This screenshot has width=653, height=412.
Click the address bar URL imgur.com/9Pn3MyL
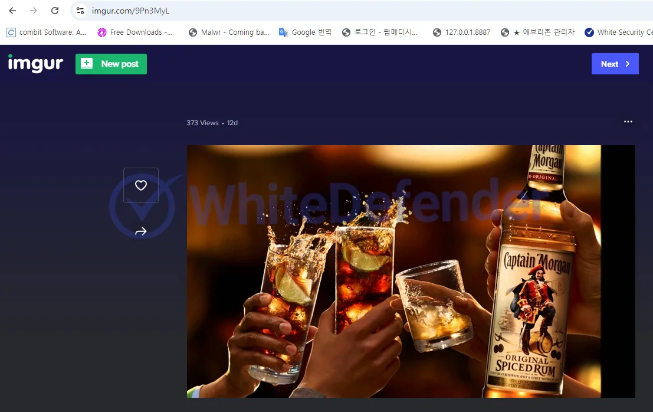[131, 11]
